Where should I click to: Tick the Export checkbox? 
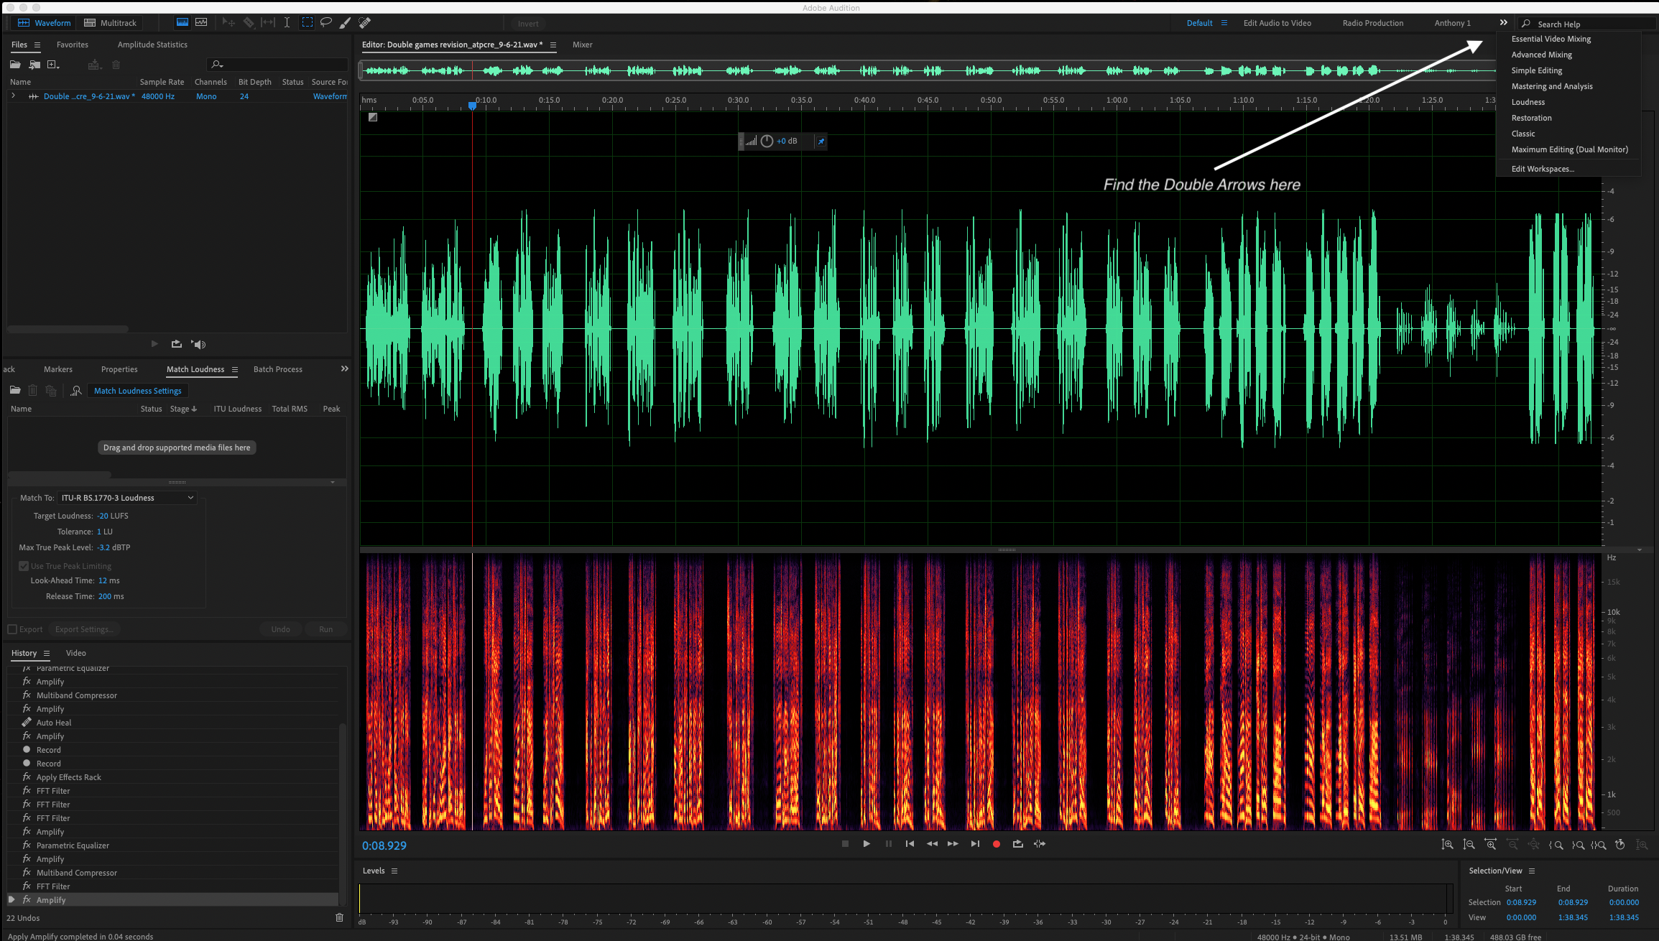tap(12, 629)
